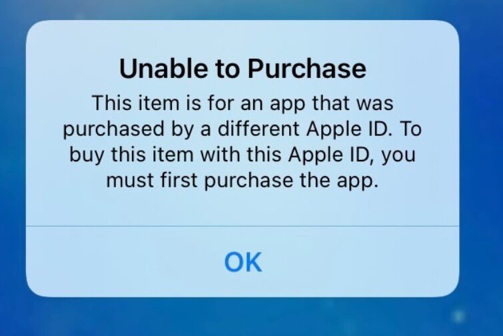
Task: Click the "Unable to Purchase" title
Action: 243,69
